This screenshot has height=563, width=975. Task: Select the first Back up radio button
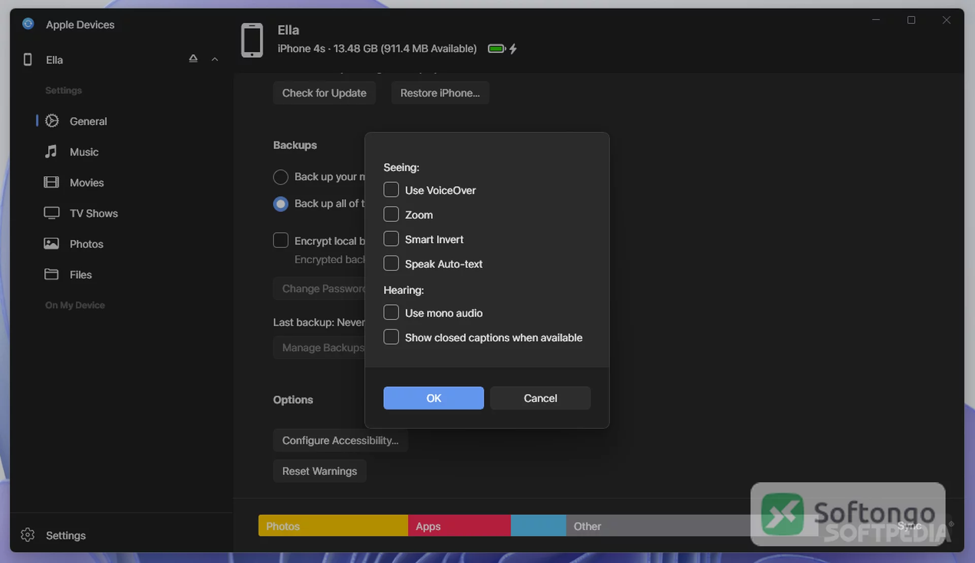coord(280,177)
